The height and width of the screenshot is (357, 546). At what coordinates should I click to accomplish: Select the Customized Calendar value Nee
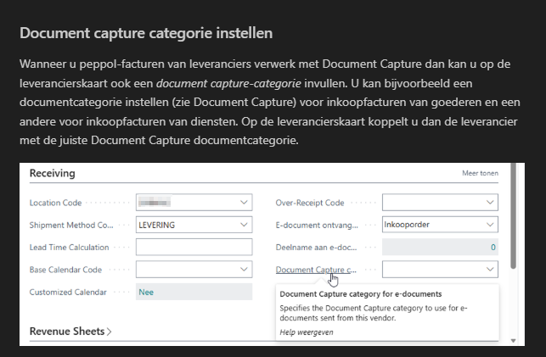click(x=194, y=292)
